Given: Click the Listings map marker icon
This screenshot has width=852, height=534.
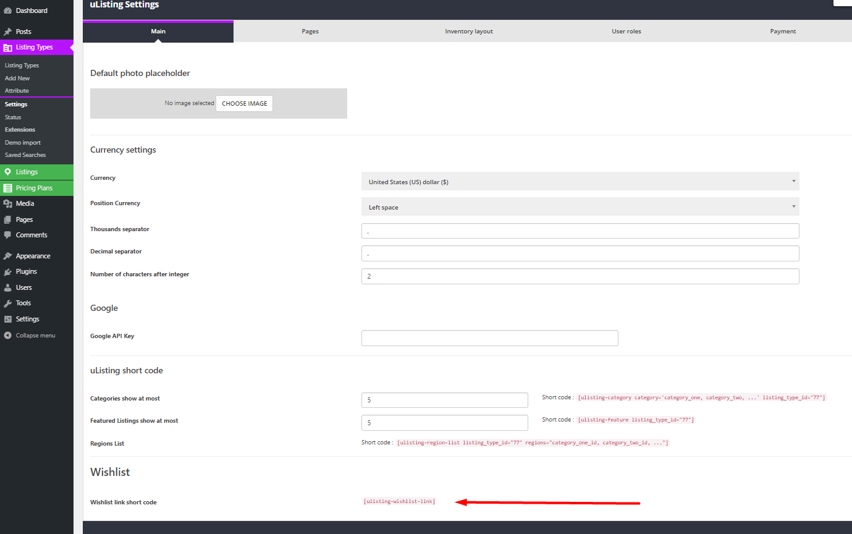Looking at the screenshot, I should coord(7,172).
